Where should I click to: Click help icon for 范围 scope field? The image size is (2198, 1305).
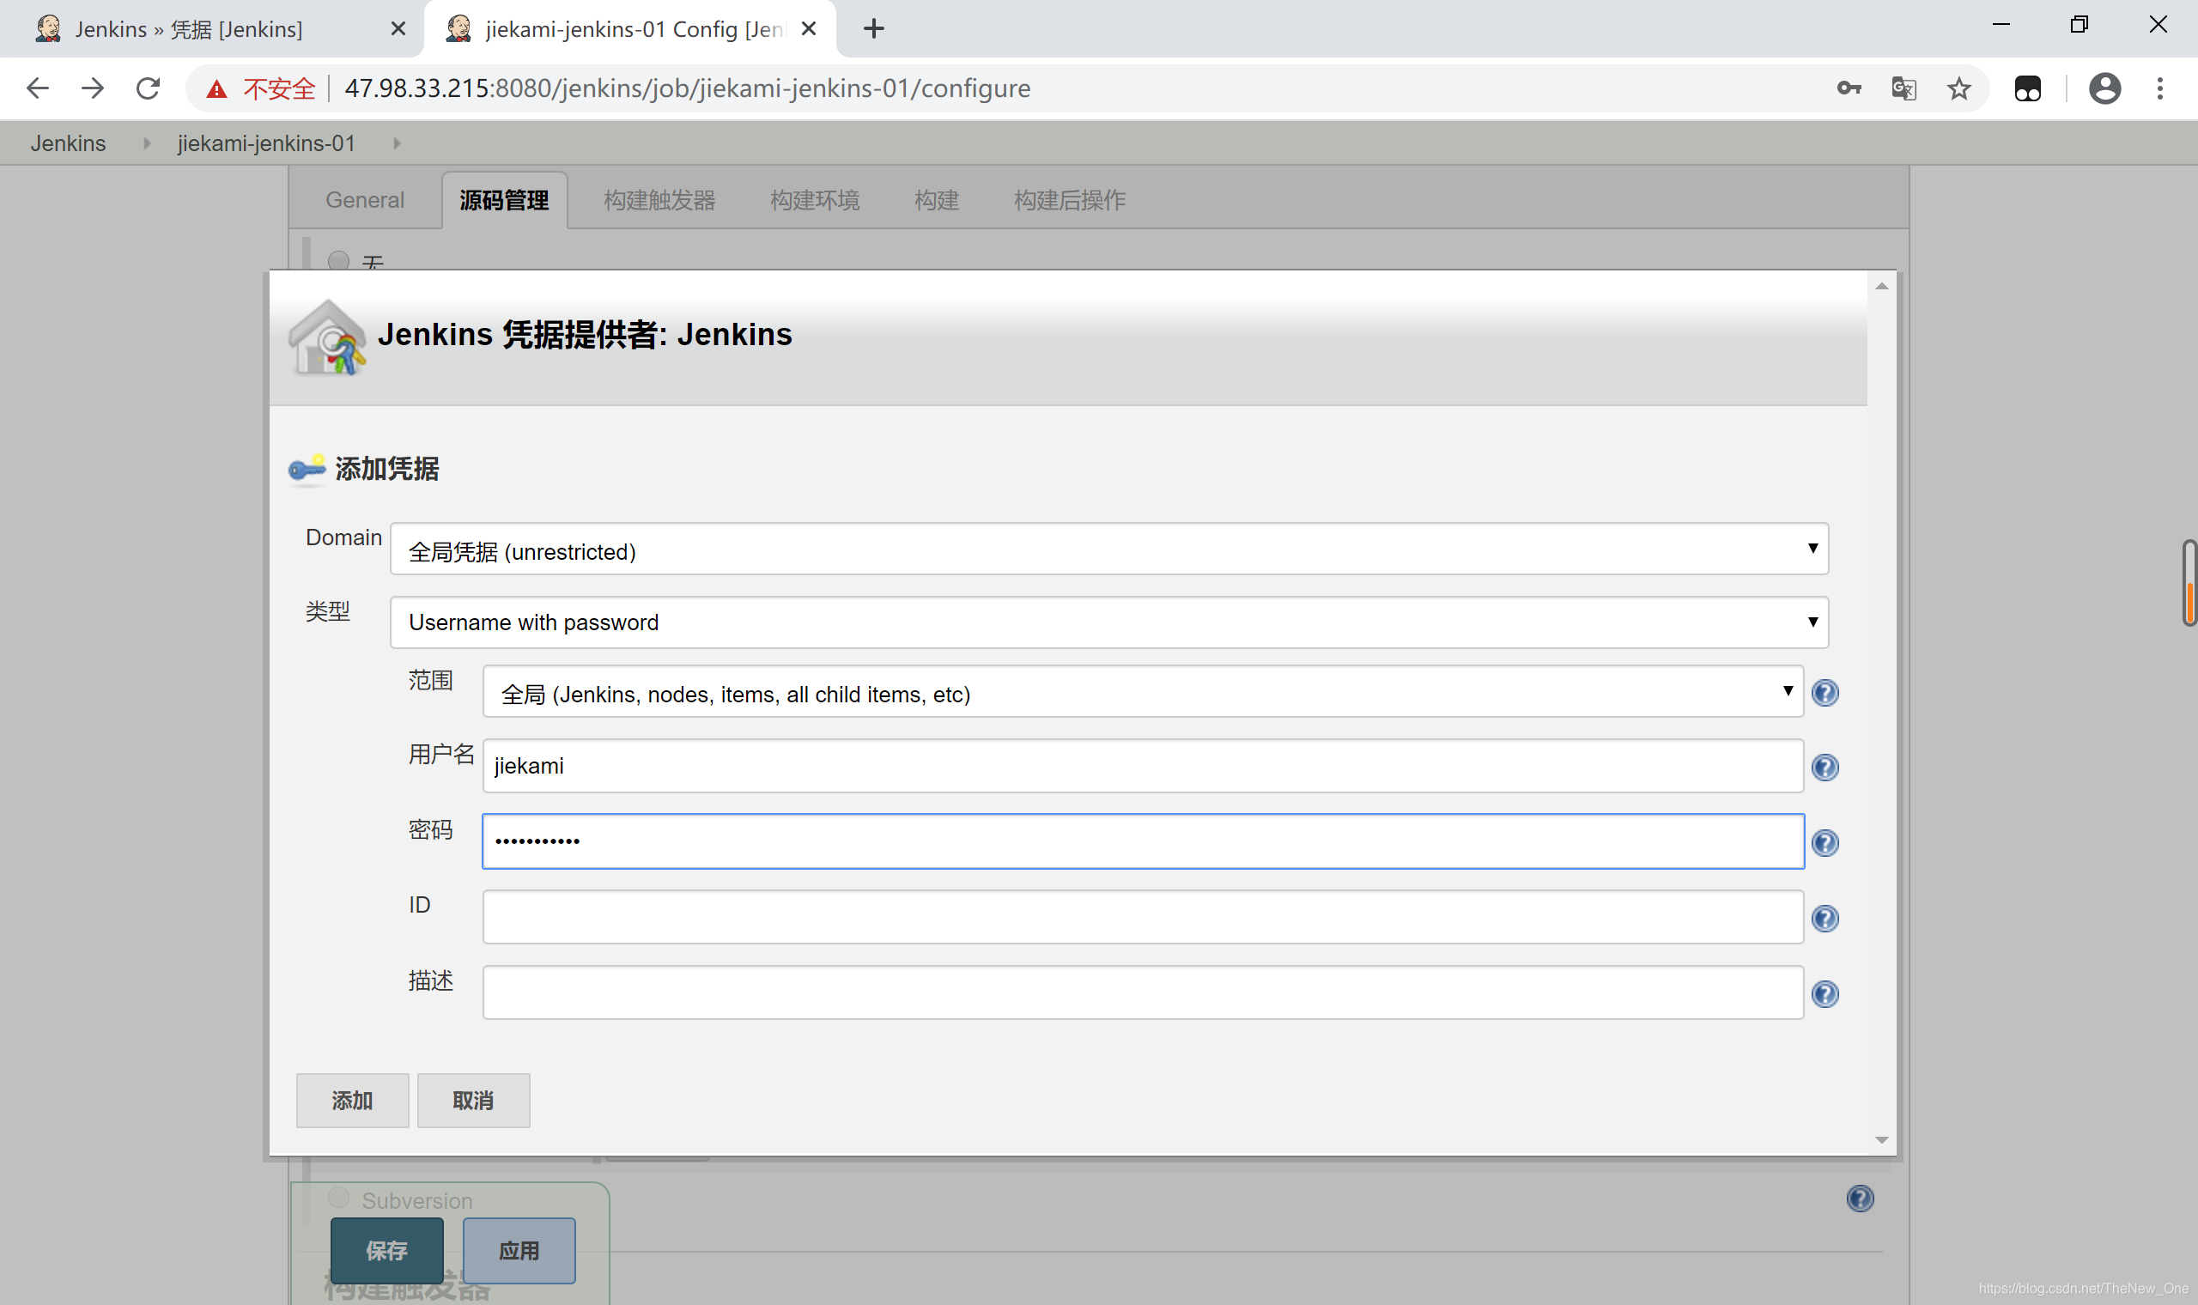[1825, 693]
